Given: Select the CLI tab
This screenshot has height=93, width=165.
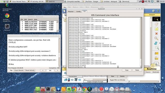Looking at the screenshot, I should (85, 11).
